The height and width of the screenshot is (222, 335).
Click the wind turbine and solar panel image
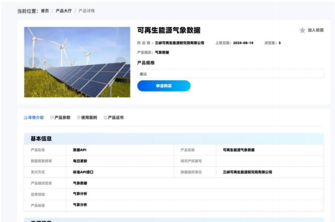[77, 62]
